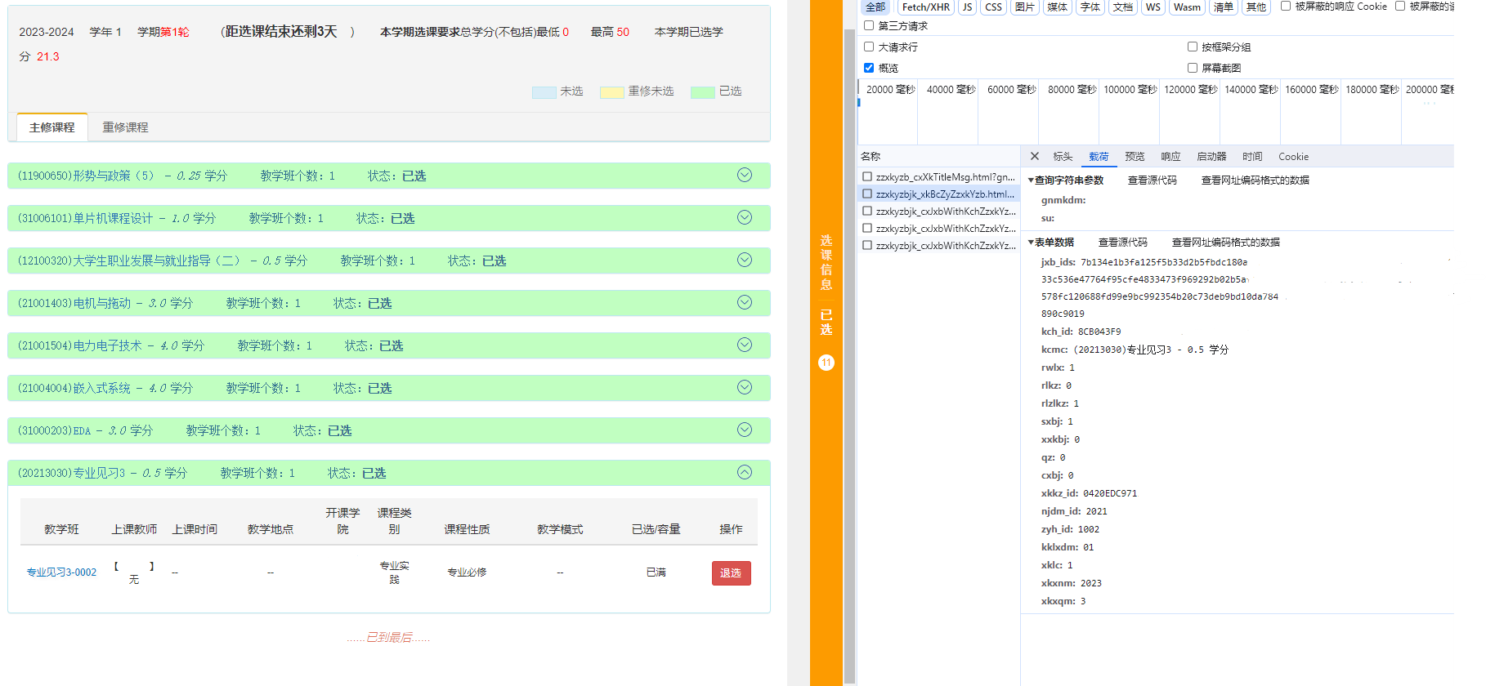Open the 载荷 tab
The width and height of the screenshot is (1486, 686).
coord(1099,156)
